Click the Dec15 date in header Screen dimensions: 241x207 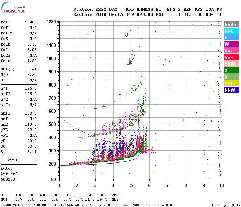(116, 14)
